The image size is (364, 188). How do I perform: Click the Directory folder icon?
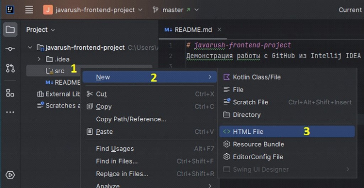226,115
